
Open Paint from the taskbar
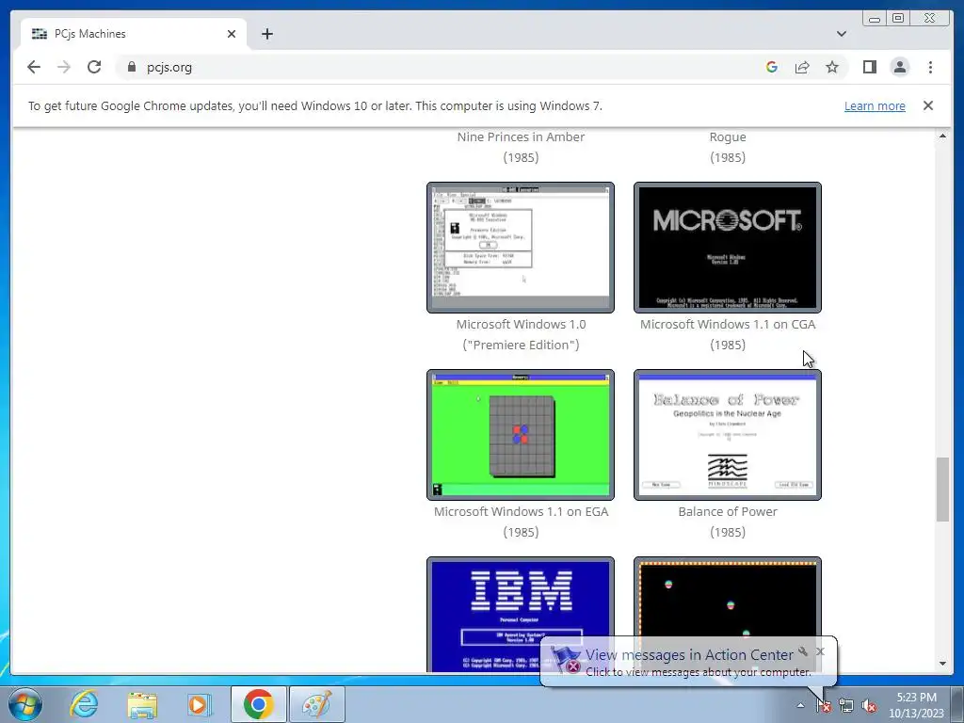(316, 704)
